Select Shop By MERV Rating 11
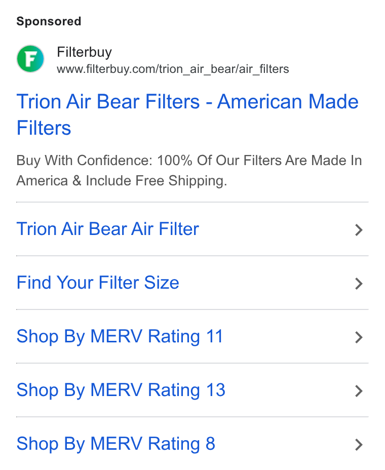Screen dimensions: 385x470 tap(120, 336)
